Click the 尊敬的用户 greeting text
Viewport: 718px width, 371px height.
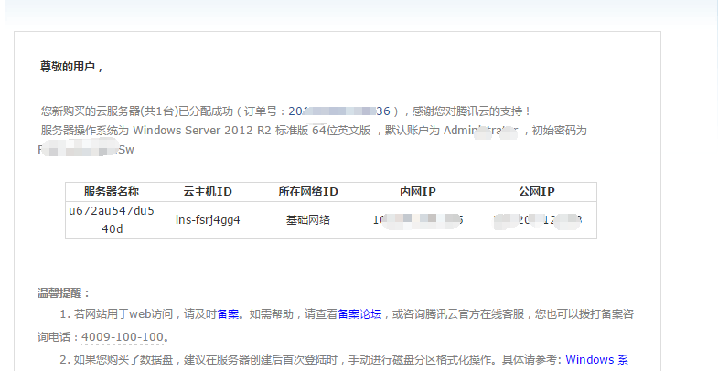(x=71, y=67)
